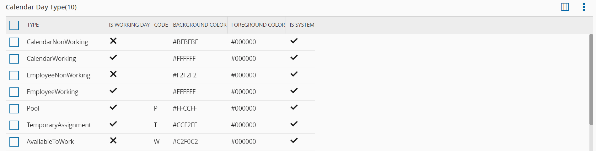The image size is (596, 151).
Task: Click working day checkmark for CalendarWorking
Action: (x=113, y=58)
